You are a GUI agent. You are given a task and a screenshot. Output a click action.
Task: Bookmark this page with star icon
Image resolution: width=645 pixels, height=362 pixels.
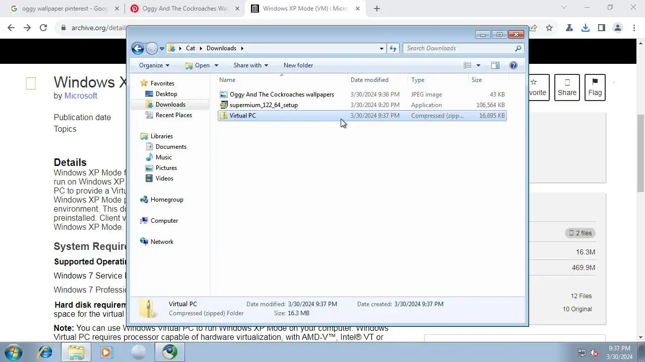pyautogui.click(x=549, y=28)
